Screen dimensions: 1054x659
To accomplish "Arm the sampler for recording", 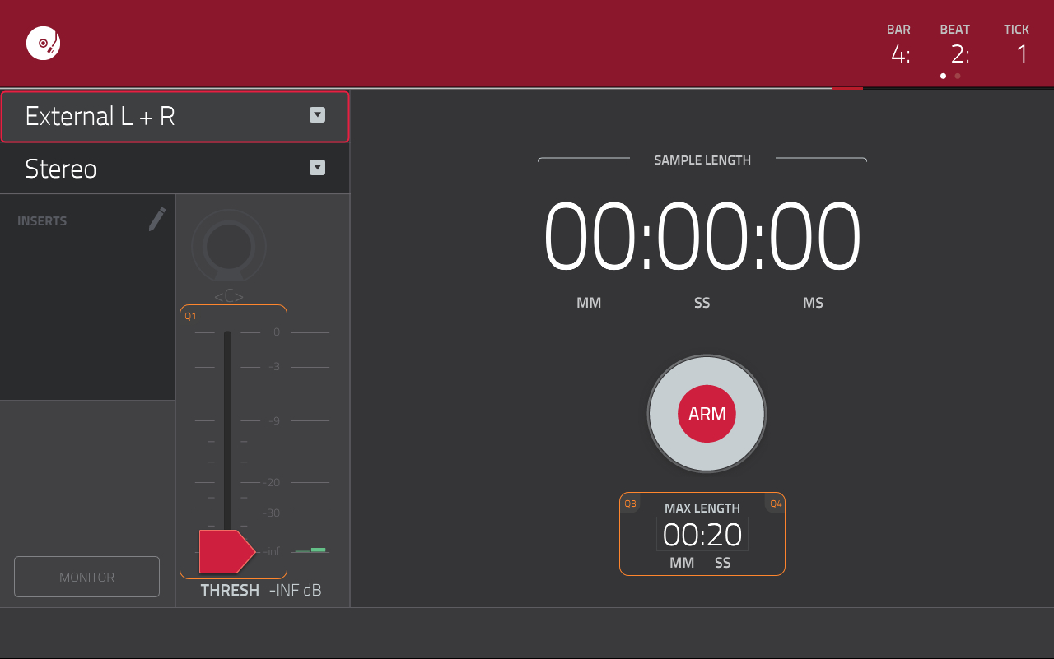I will point(706,414).
